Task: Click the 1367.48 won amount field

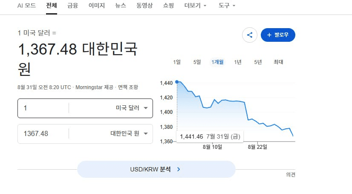Action: tap(43, 134)
